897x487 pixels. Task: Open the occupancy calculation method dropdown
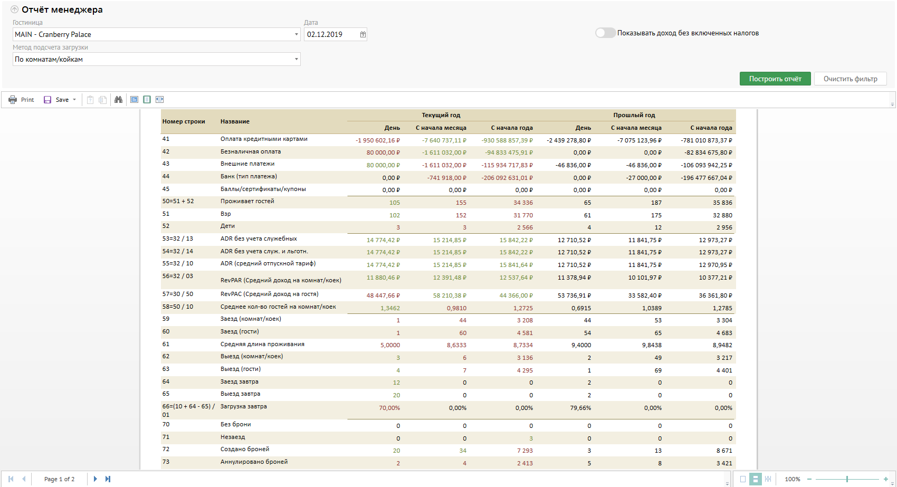click(x=296, y=59)
